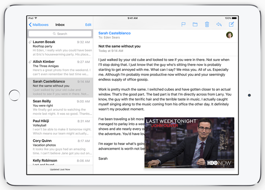Tap Sarah signature at message end
Image resolution: width=265 pixels, height=190 pixels.
point(103,159)
